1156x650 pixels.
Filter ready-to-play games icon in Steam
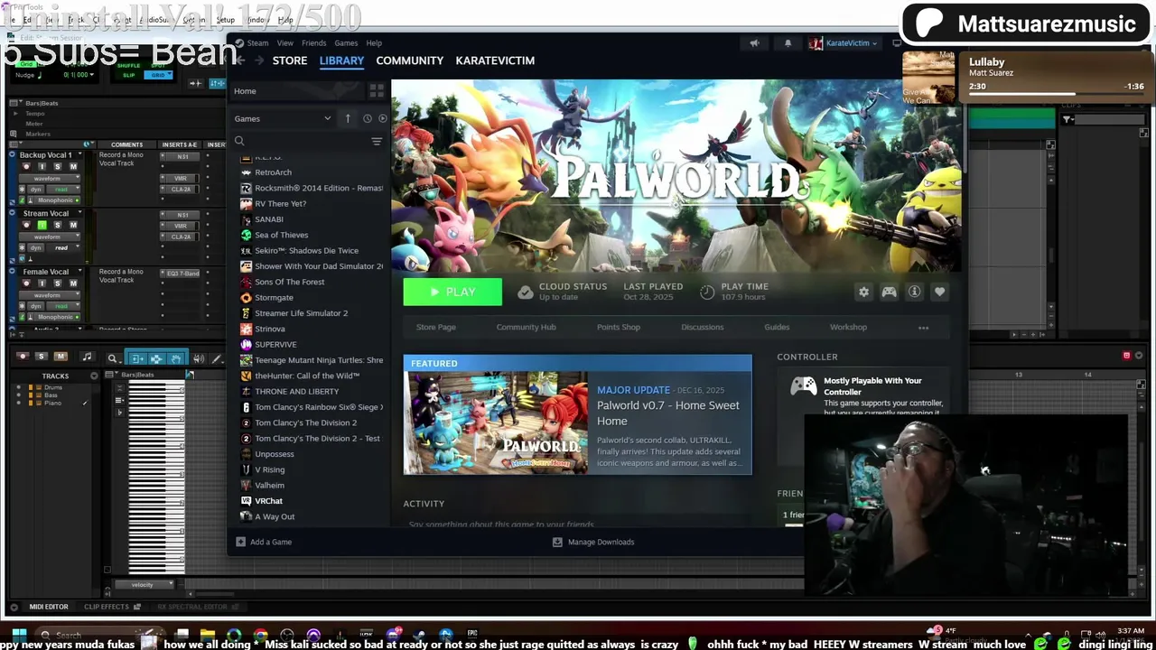(x=383, y=118)
